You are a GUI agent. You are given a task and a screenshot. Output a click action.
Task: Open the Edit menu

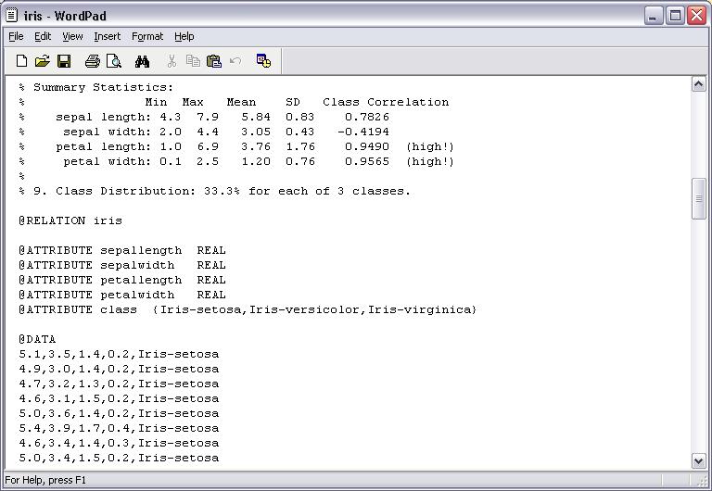pyautogui.click(x=43, y=36)
